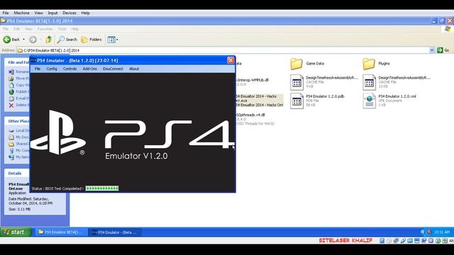Screen dimensions: 454x255
Task: Open PS4 Emulator's Controls menu
Action: [70, 69]
